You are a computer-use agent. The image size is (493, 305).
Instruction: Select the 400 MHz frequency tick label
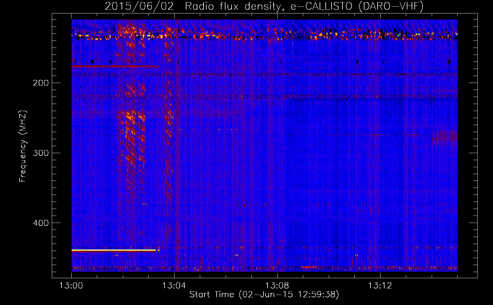[x=41, y=223]
